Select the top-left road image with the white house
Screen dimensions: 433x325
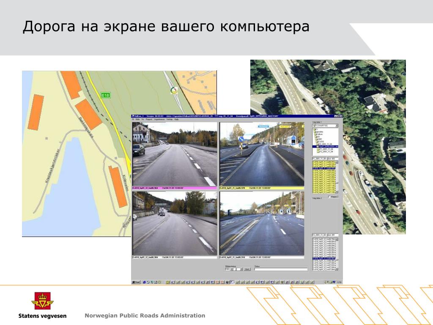tap(175, 154)
